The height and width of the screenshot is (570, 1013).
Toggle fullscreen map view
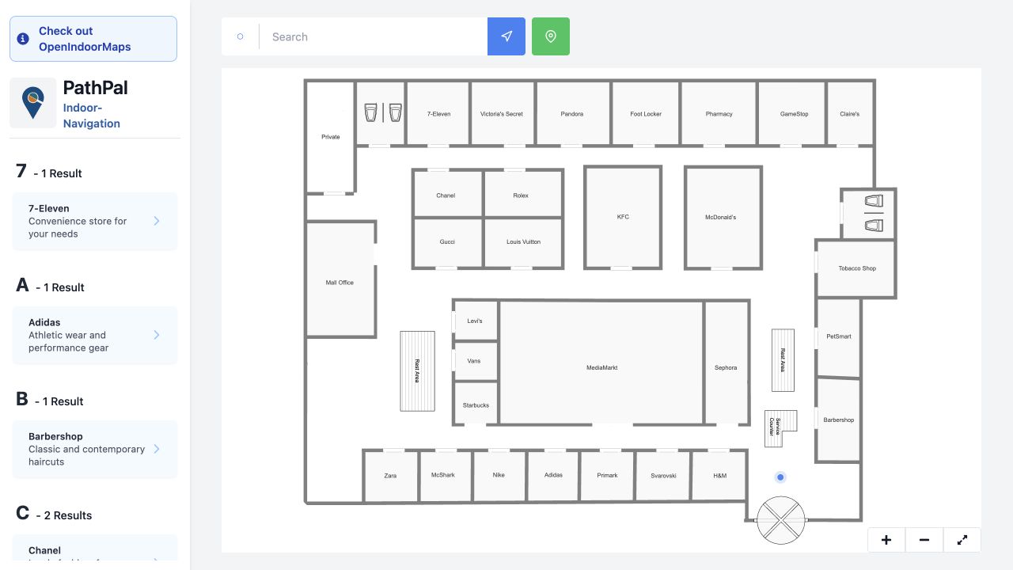tap(962, 540)
